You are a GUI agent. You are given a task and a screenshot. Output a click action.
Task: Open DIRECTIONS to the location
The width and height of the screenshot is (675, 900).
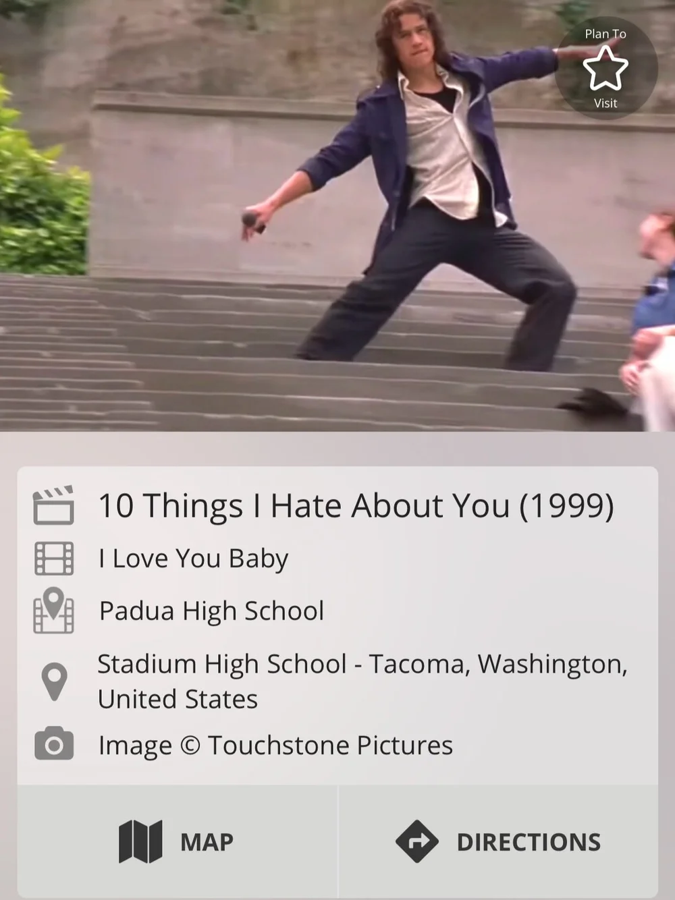(498, 841)
